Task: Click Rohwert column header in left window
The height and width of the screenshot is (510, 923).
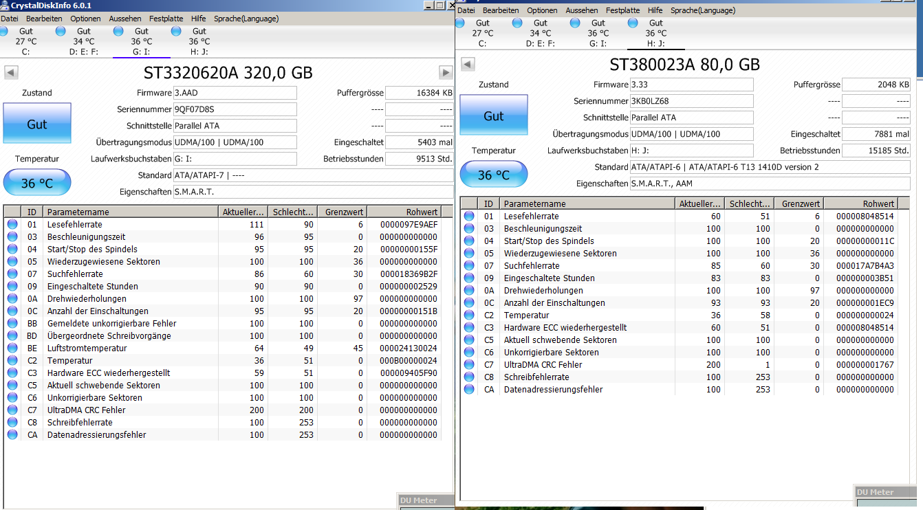Action: point(404,212)
